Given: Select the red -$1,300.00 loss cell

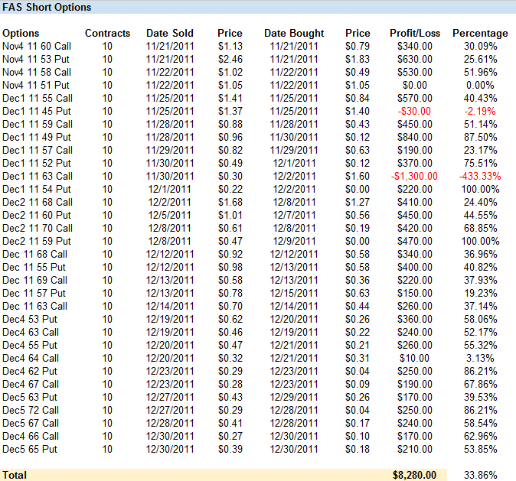Looking at the screenshot, I should [x=414, y=176].
